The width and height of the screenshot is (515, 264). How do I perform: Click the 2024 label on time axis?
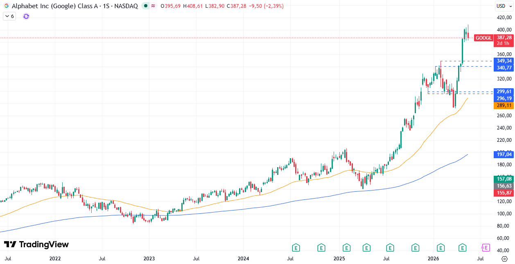coord(244,259)
